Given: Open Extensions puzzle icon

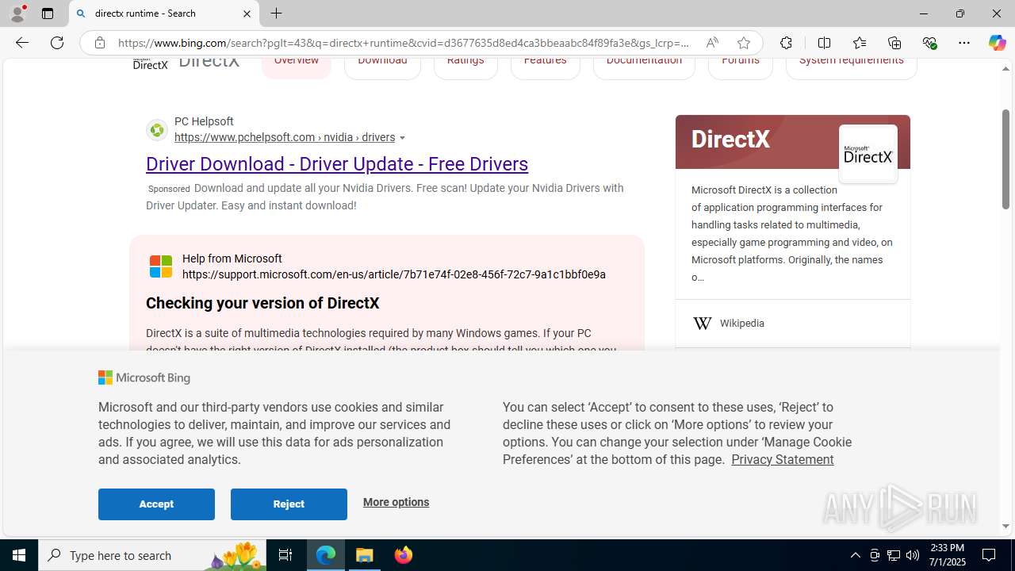Looking at the screenshot, I should 786,43.
